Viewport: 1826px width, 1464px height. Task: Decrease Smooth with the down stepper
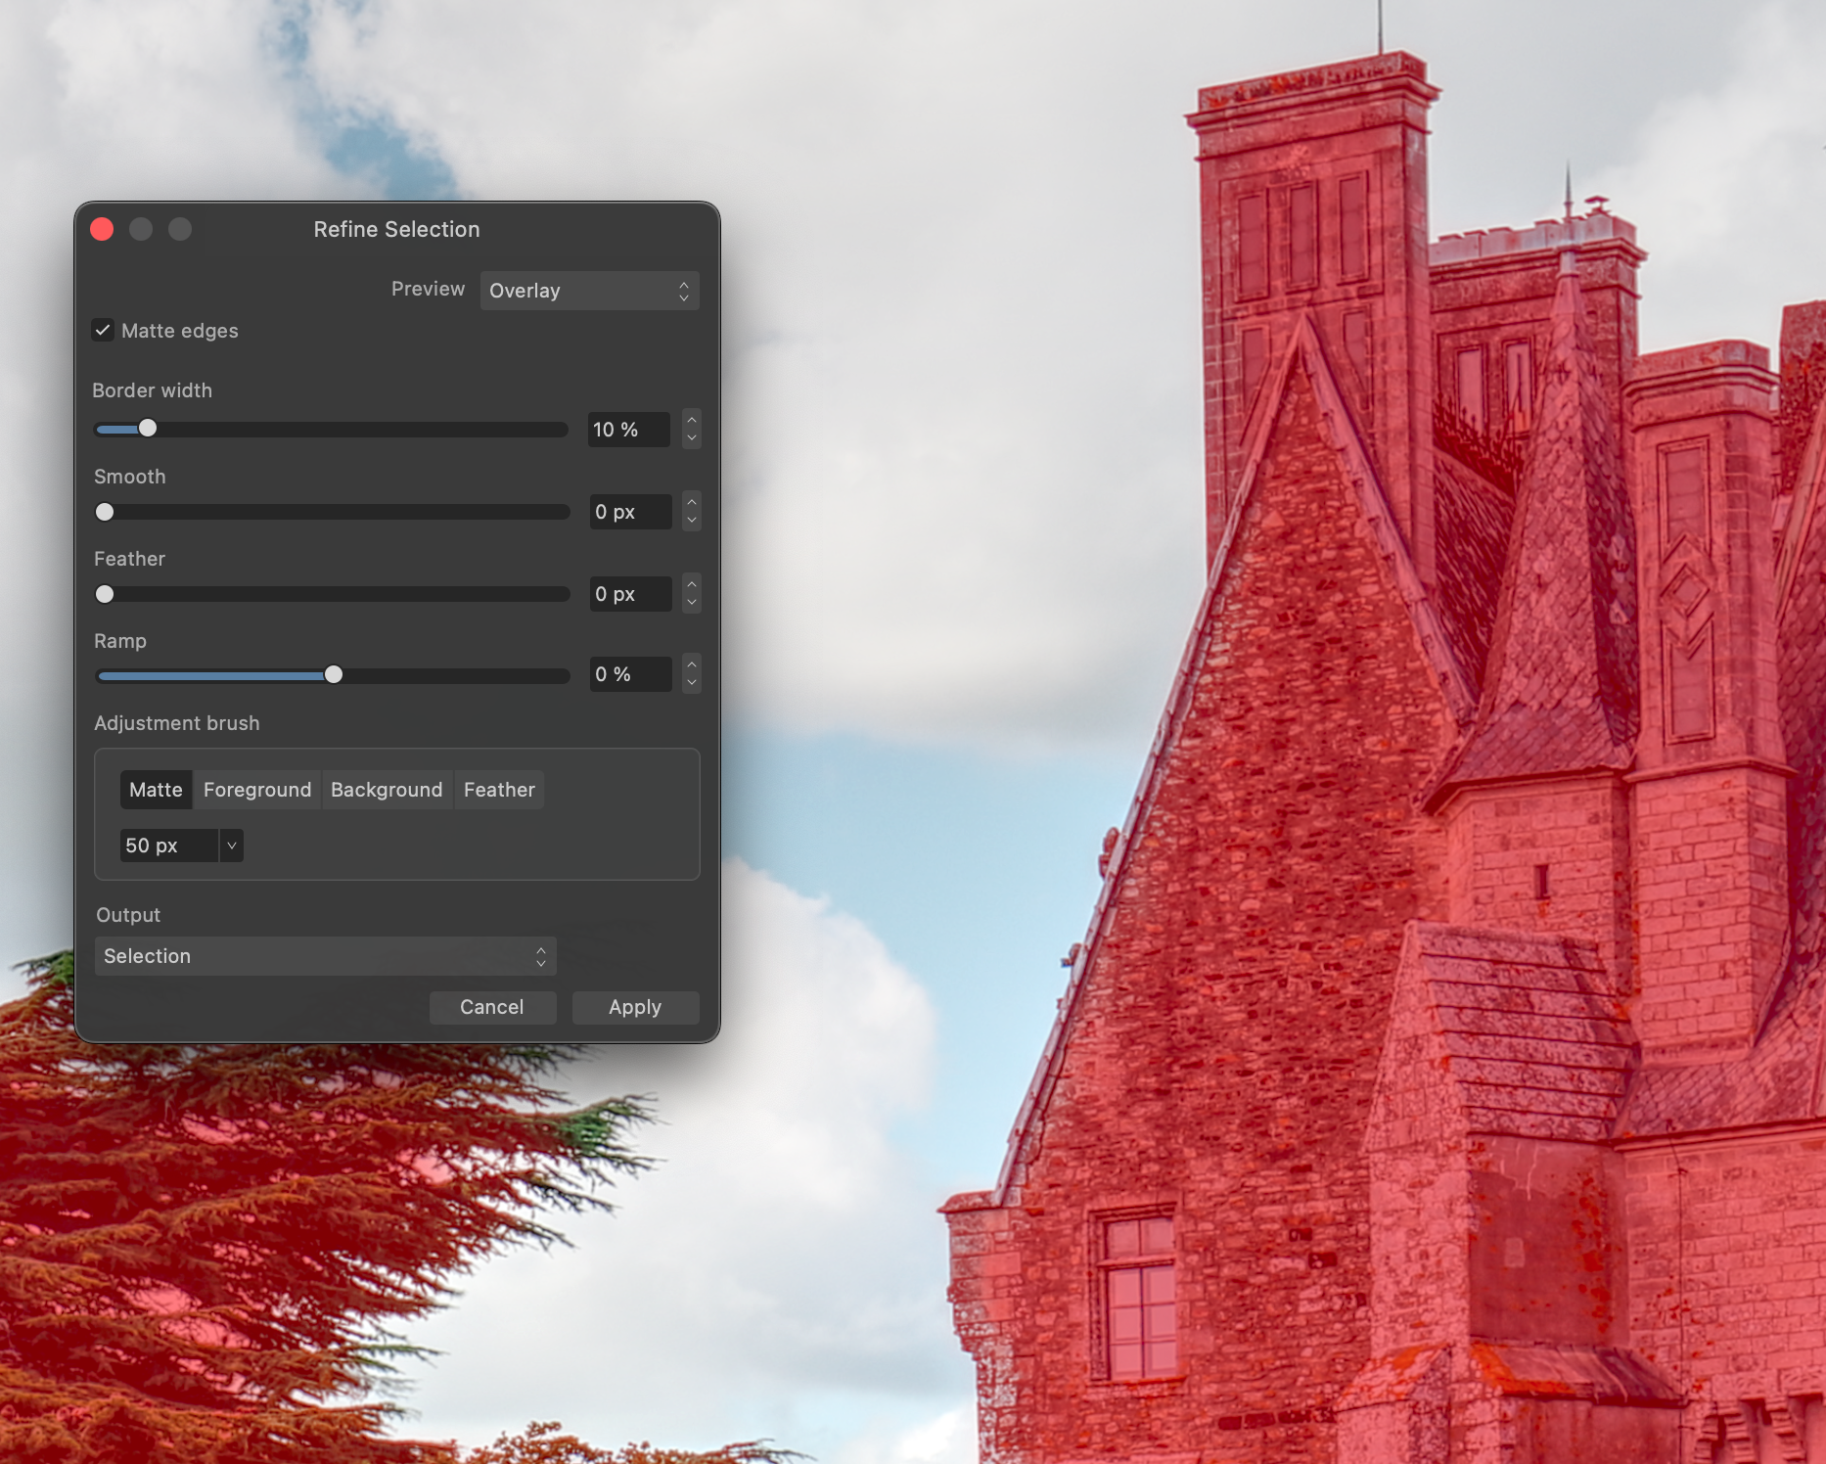(x=692, y=521)
